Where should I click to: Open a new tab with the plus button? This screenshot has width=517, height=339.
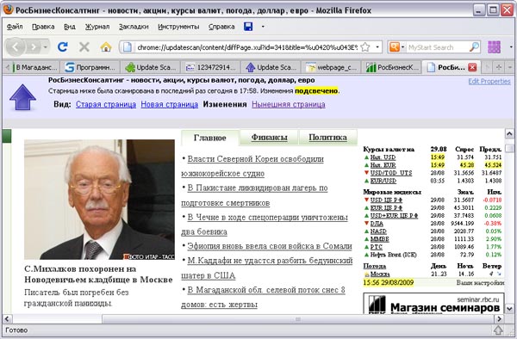coord(499,67)
